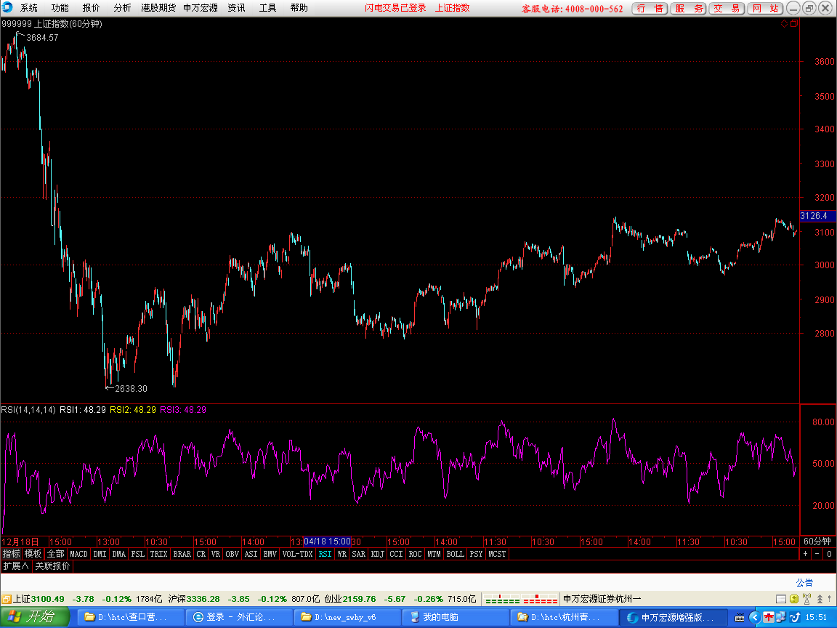Open the Windows 开始 start button

(35, 617)
